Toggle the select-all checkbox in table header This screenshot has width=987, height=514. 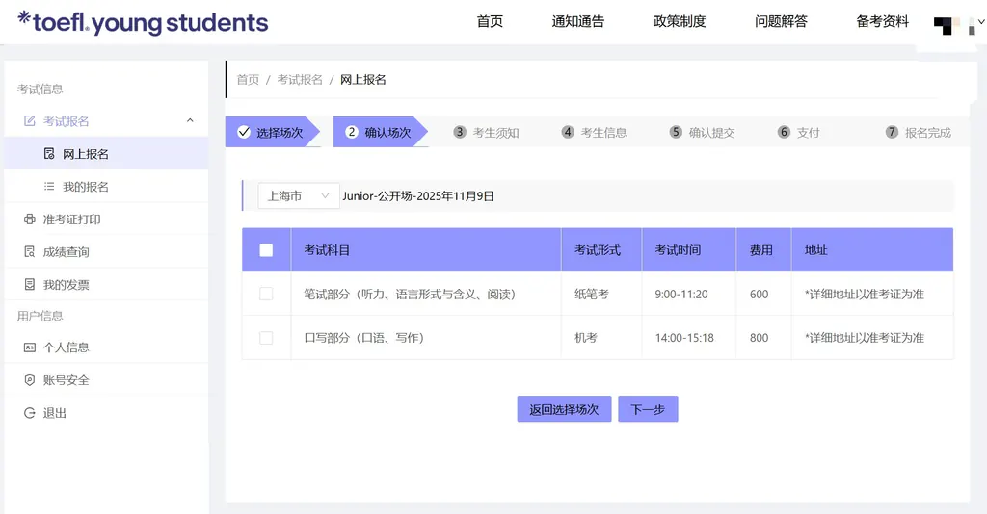[x=266, y=250]
